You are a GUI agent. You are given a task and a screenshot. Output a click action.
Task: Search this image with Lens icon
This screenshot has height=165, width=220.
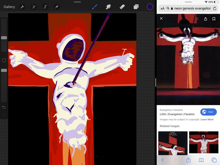tap(197, 19)
